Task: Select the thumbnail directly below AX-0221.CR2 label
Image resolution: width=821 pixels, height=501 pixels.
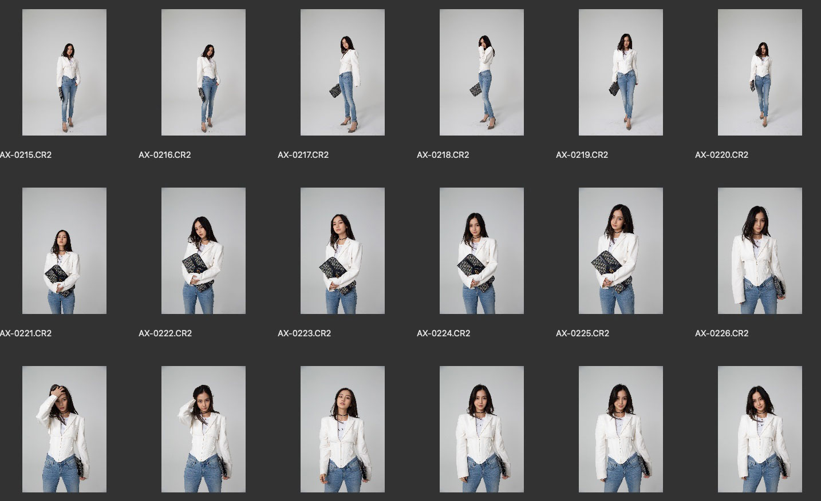Action: pos(64,429)
